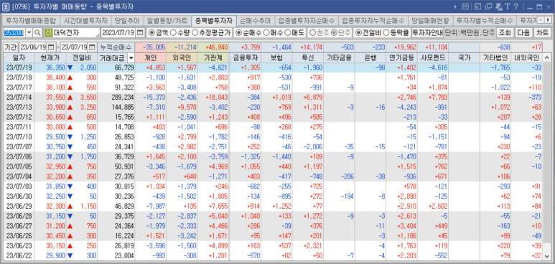
Task: Click the 조회 button
Action: [x=505, y=33]
